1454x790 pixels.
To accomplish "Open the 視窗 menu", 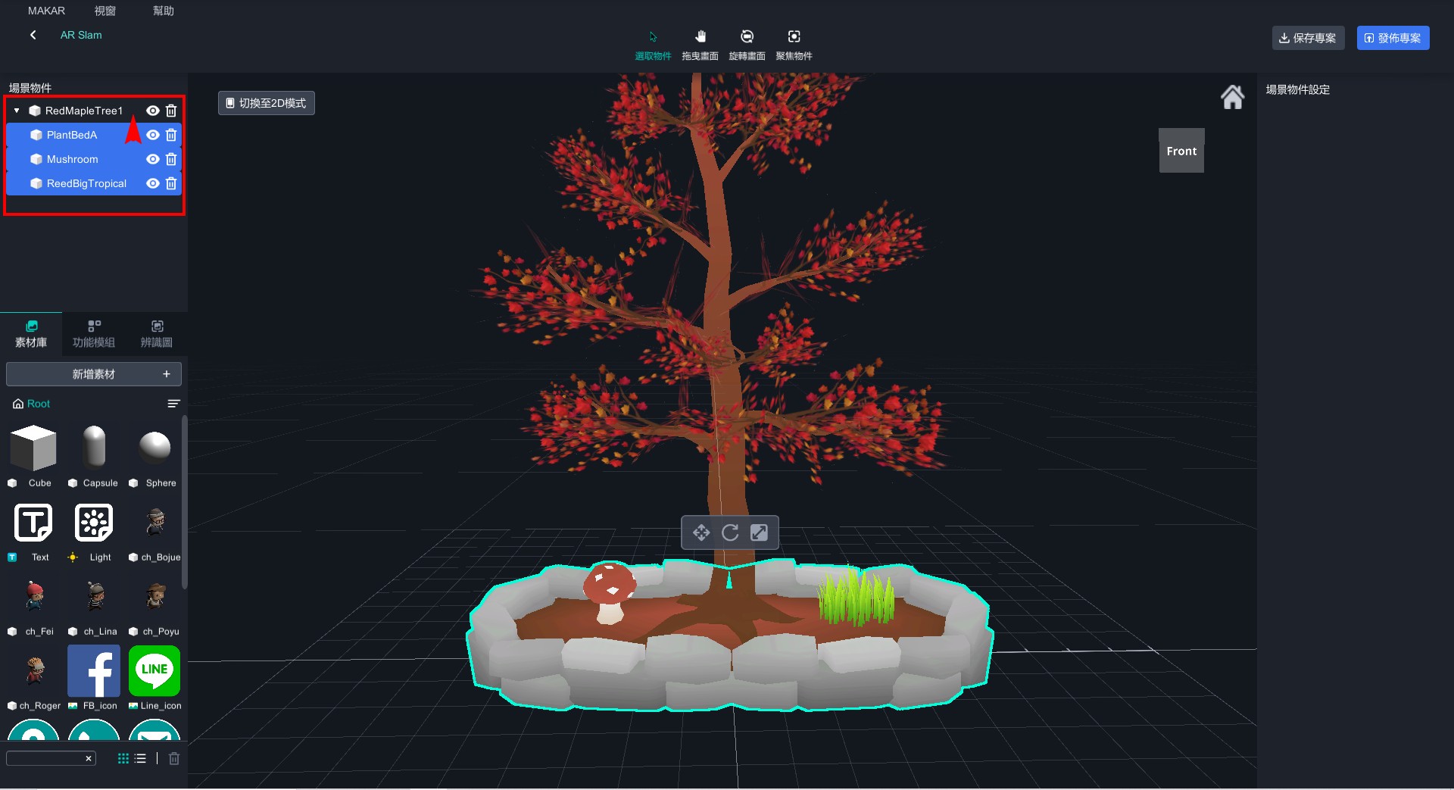I will [x=105, y=11].
